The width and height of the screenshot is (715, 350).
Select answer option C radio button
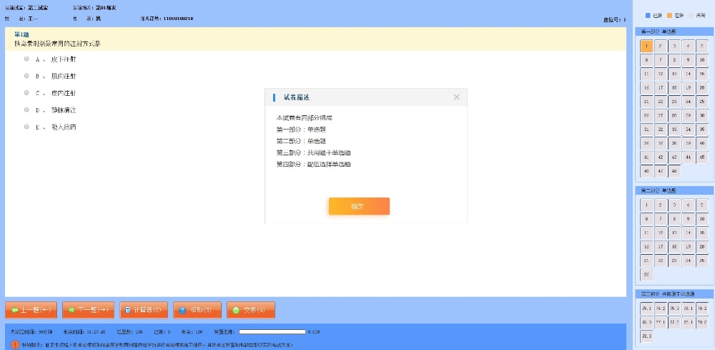[x=26, y=92]
